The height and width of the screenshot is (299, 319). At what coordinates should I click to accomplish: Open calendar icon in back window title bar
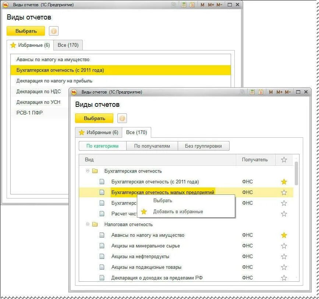click(x=192, y=5)
